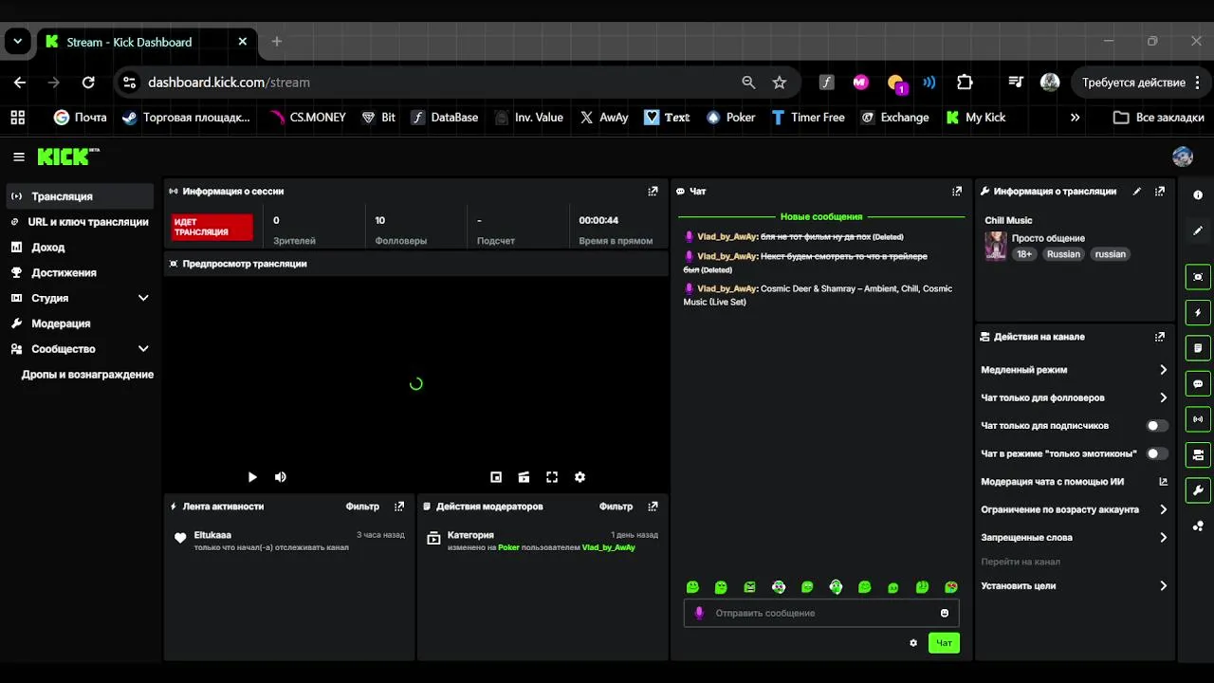Go to Доход page
The height and width of the screenshot is (683, 1214).
(x=81, y=248)
